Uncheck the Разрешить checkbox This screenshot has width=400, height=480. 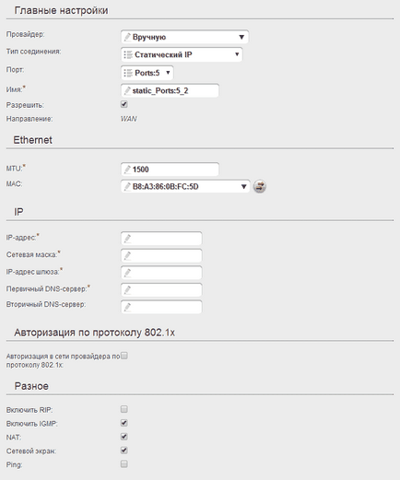124,104
